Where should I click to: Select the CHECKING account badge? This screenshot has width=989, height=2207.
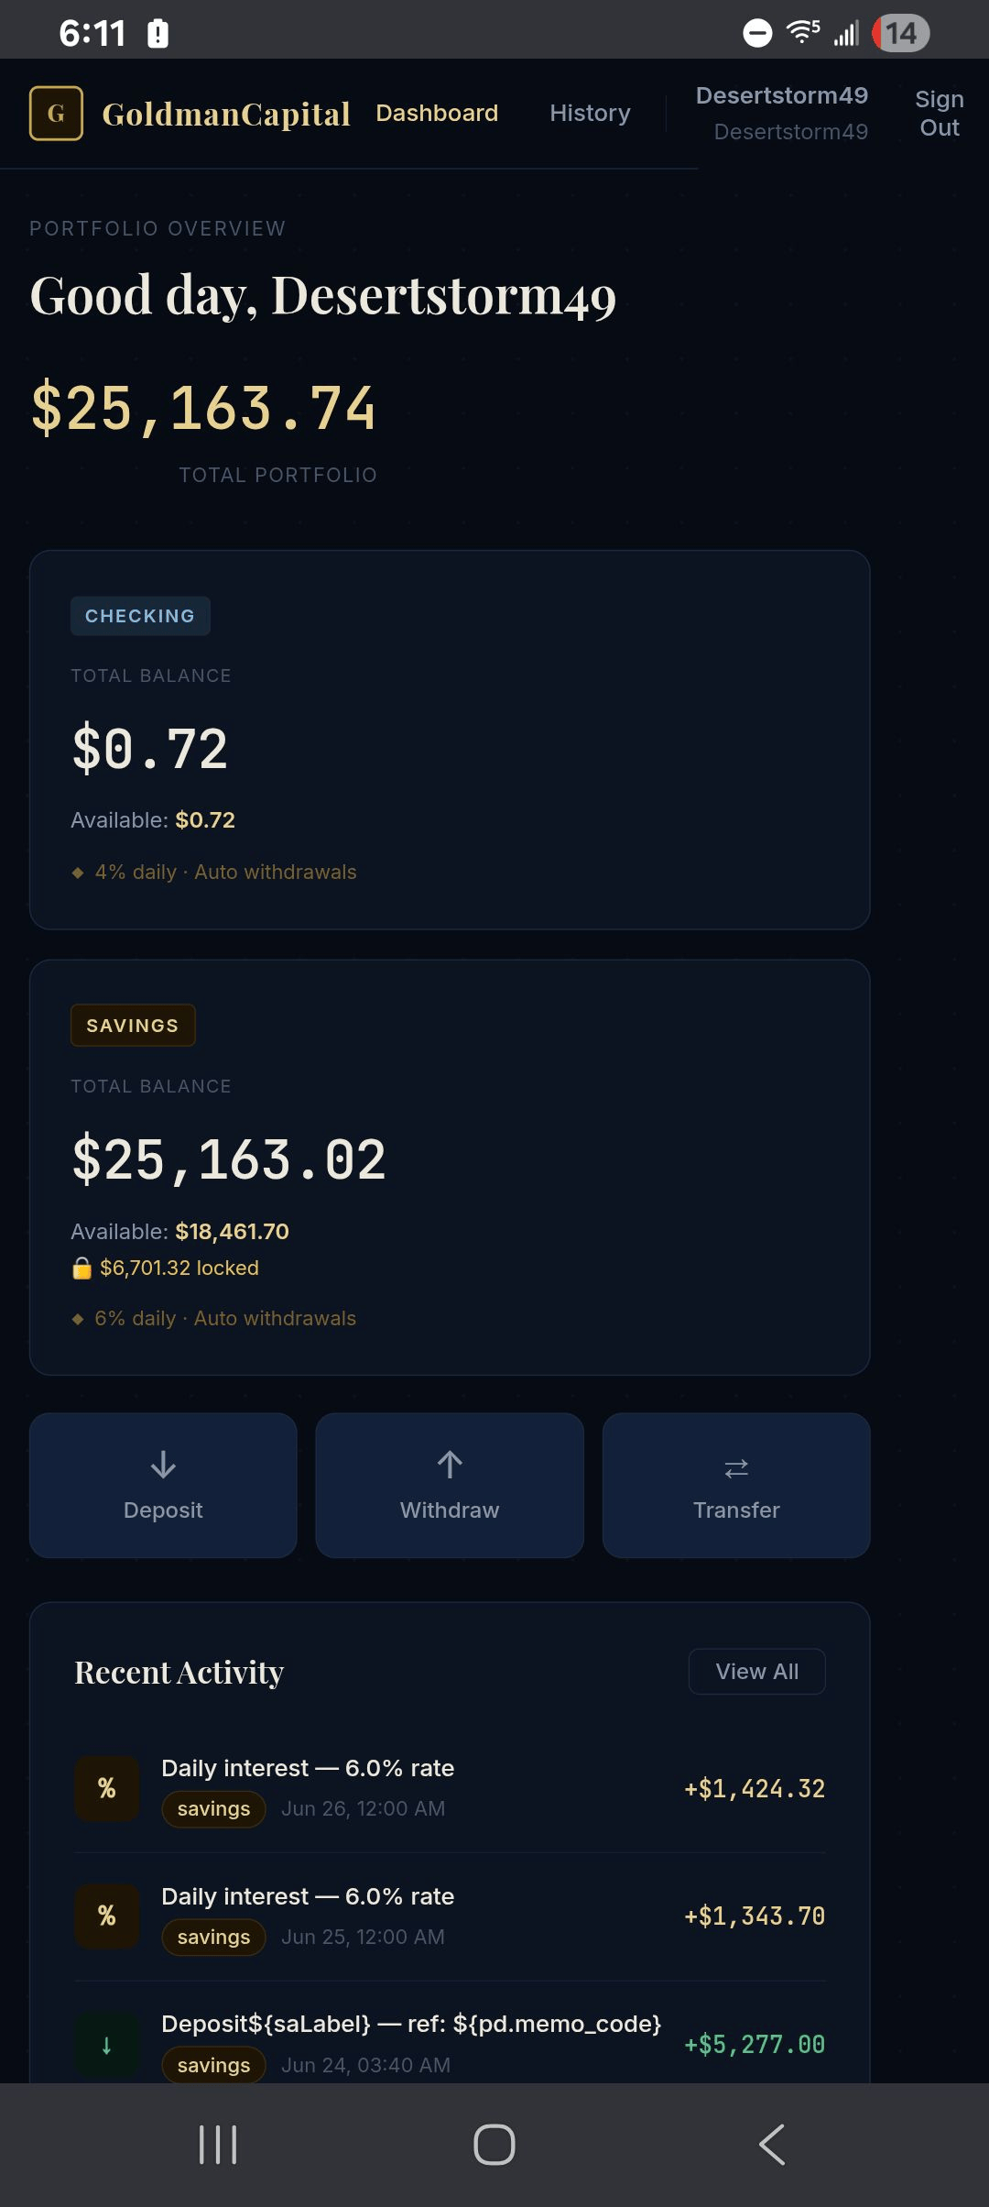tap(140, 616)
